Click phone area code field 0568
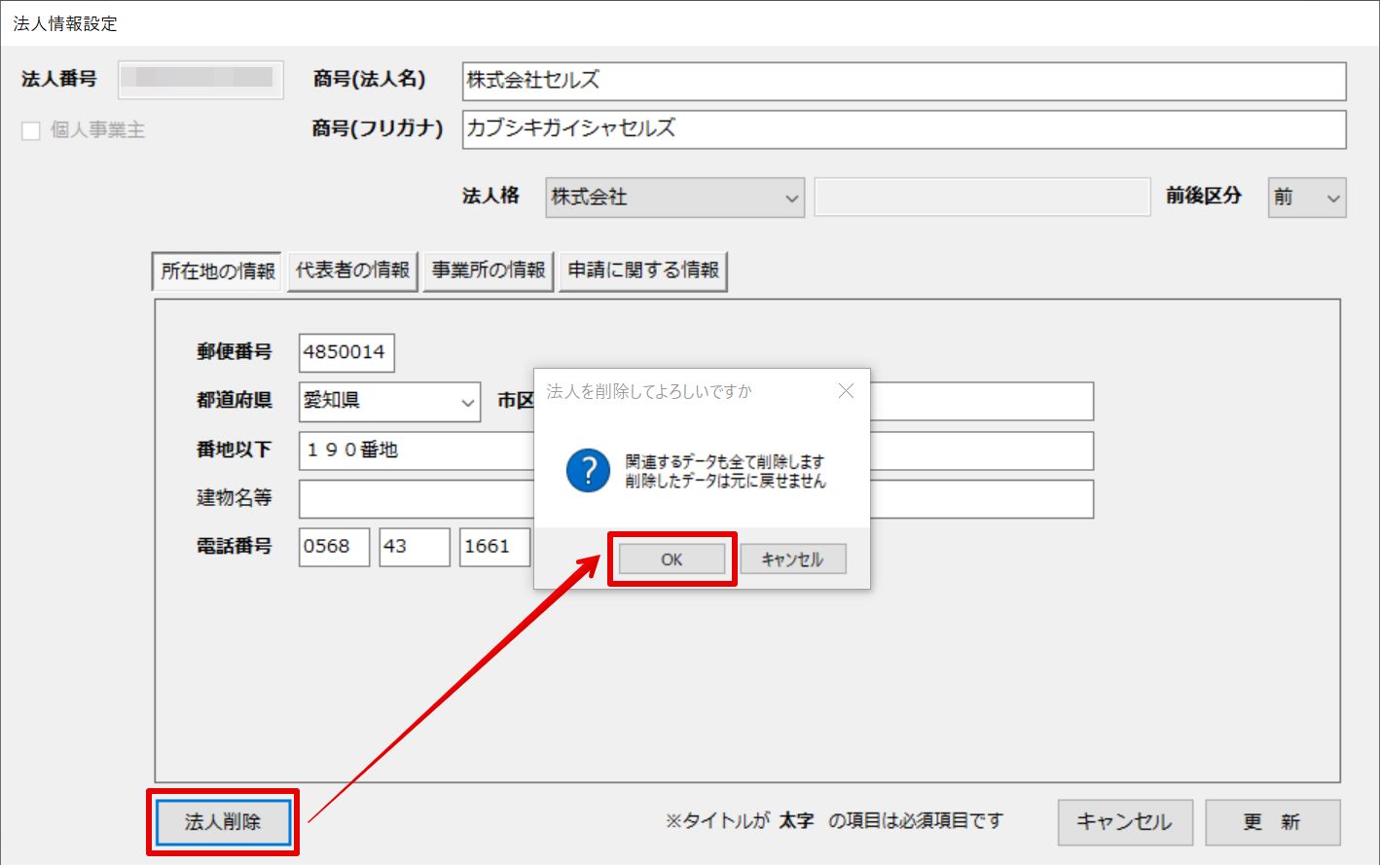 coord(334,547)
